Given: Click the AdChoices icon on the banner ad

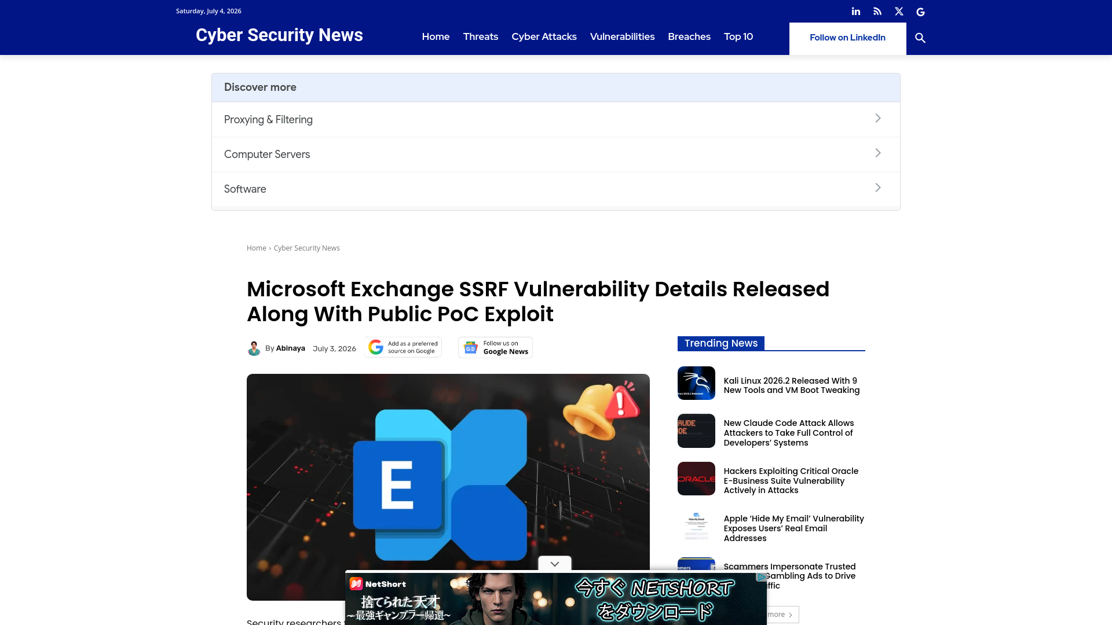Looking at the screenshot, I should pos(761,577).
